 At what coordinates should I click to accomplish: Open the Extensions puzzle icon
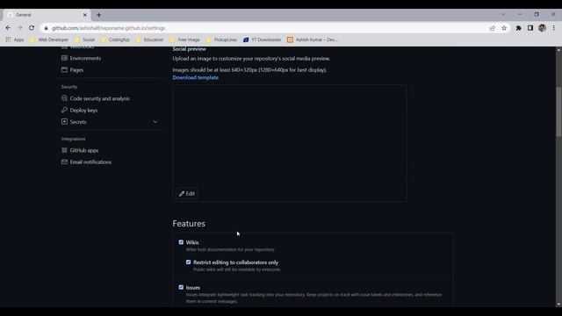(518, 28)
